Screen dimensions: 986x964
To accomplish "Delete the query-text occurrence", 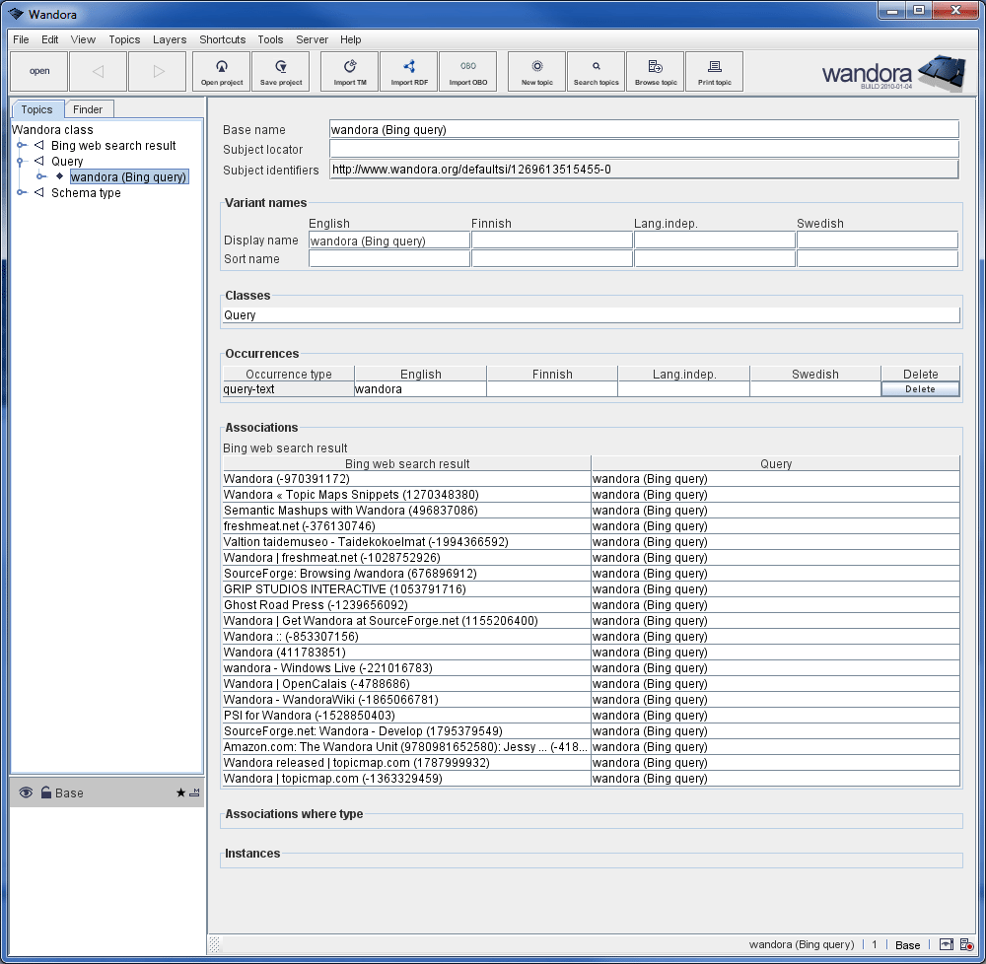I will (919, 389).
